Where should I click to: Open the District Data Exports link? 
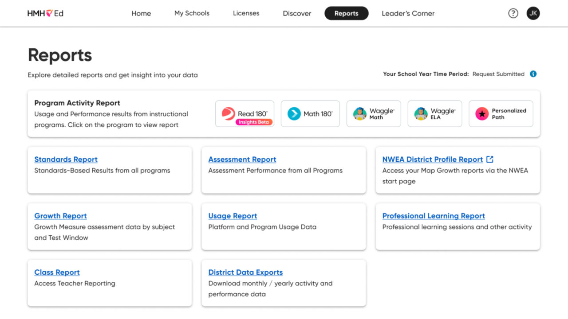point(245,272)
